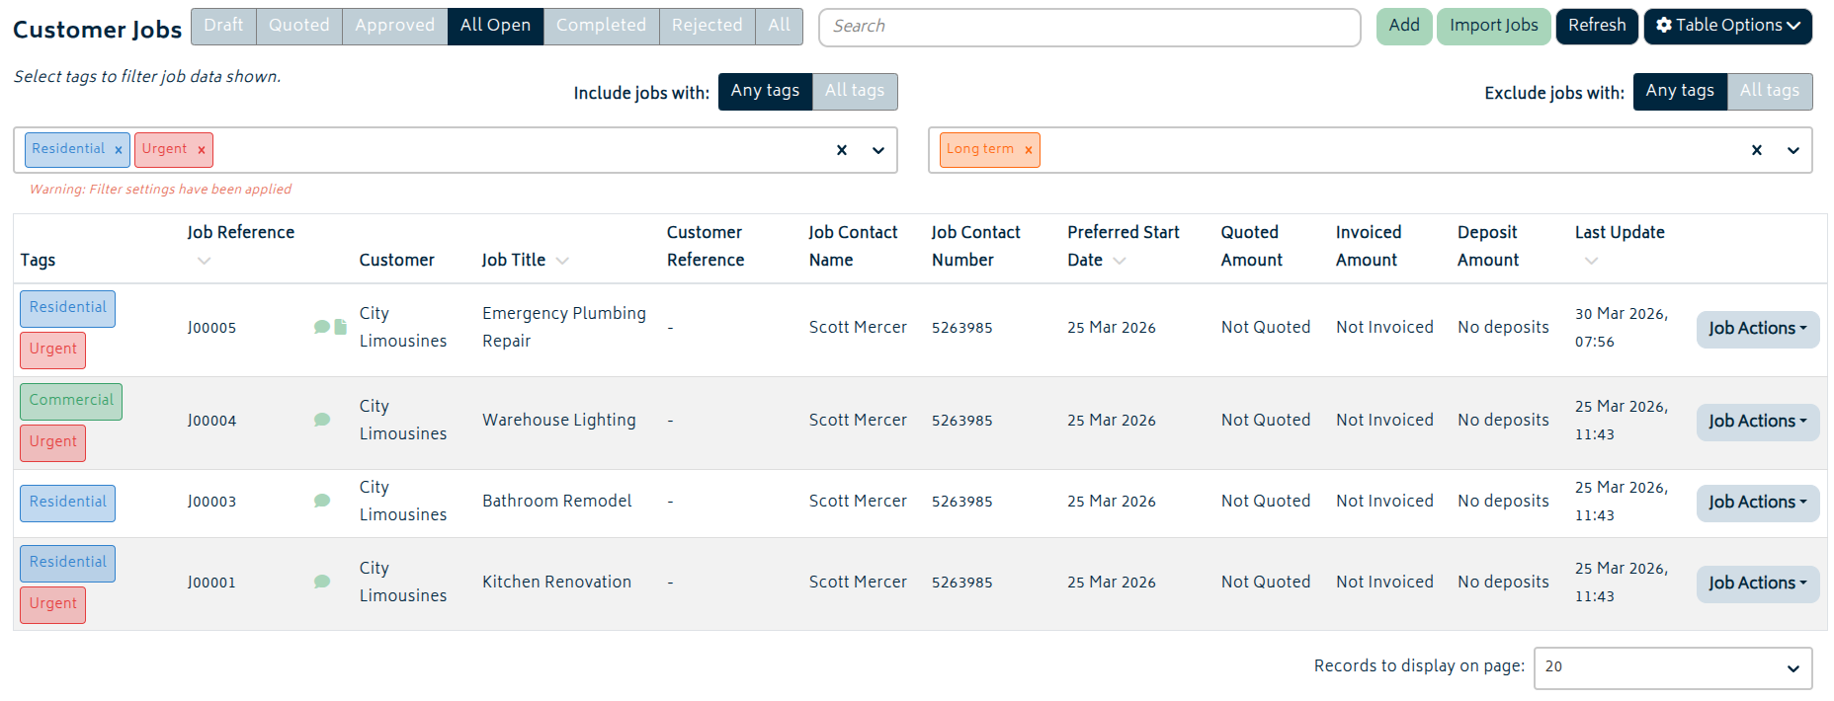
Task: Set exclude filter to Any tags
Action: [x=1680, y=91]
